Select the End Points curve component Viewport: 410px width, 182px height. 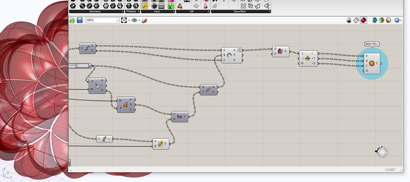click(x=87, y=48)
